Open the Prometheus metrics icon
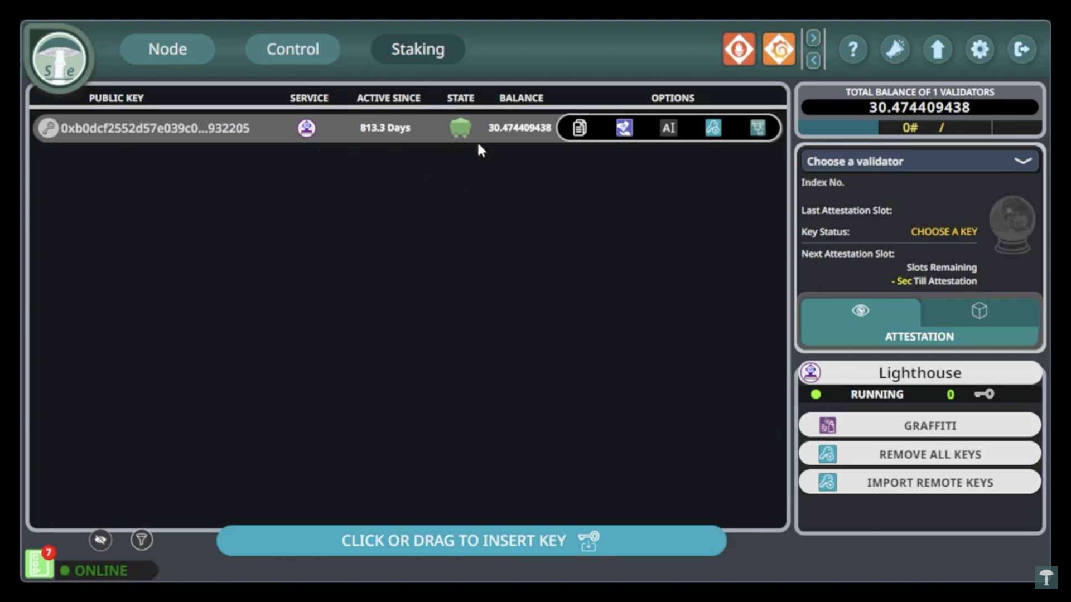1071x602 pixels. (739, 49)
